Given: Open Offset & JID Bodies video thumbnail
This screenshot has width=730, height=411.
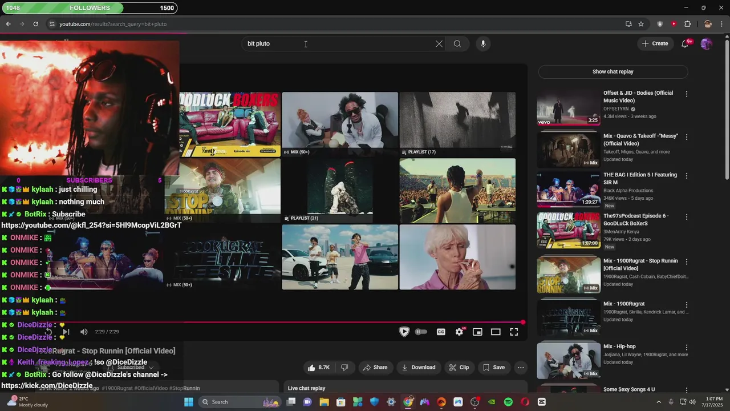Looking at the screenshot, I should click(568, 107).
